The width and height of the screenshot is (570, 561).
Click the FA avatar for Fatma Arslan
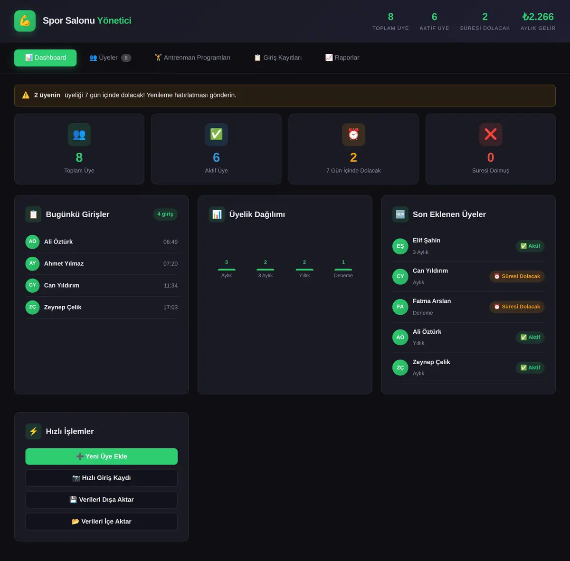(400, 307)
